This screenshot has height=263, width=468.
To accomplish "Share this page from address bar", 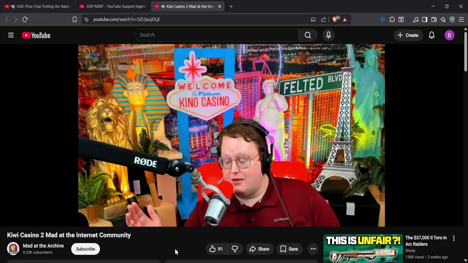I will click(x=324, y=19).
